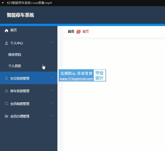Click the home icon in the sidebar
Viewport: 165px width, 151px height.
[x=6, y=30]
